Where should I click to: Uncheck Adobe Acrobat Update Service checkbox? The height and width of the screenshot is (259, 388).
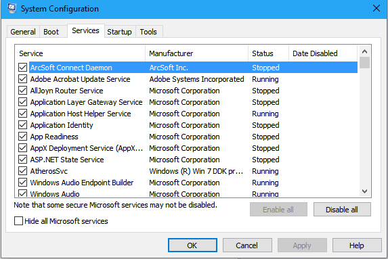click(22, 79)
